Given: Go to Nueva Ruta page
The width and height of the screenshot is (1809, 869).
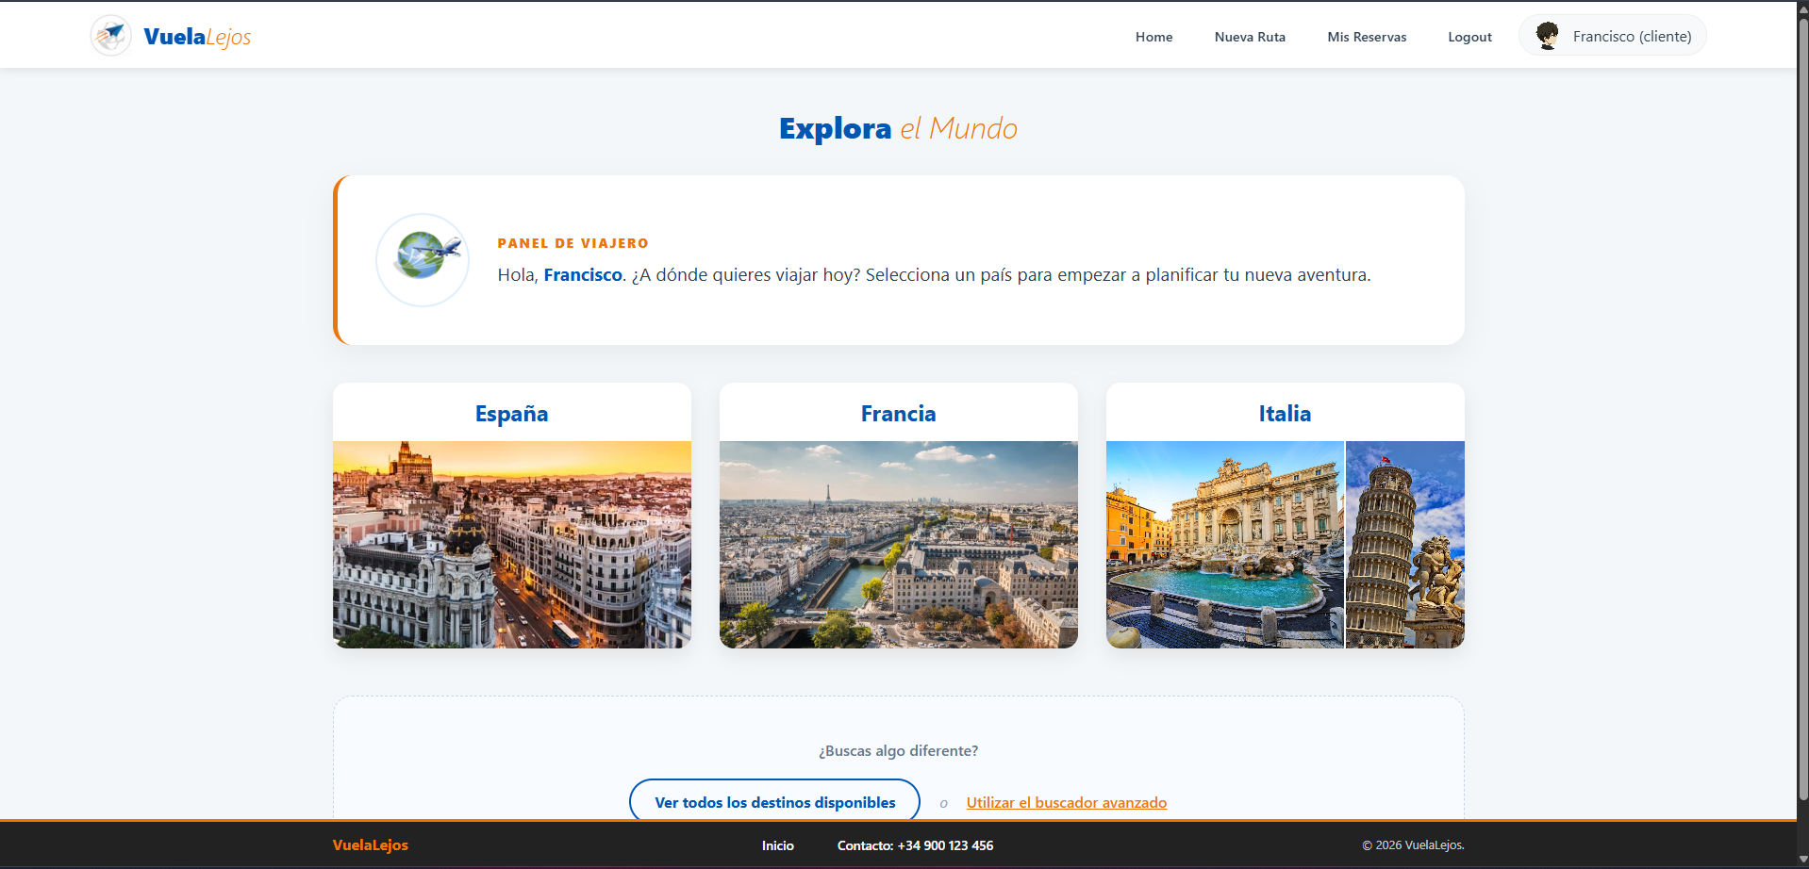Looking at the screenshot, I should 1250,37.
